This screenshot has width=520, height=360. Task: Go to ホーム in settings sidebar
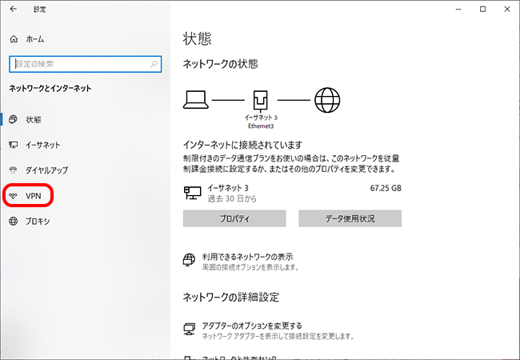pos(34,38)
